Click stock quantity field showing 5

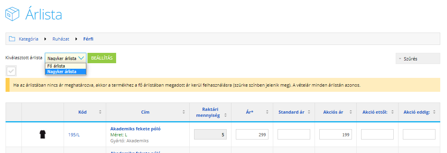pos(210,134)
